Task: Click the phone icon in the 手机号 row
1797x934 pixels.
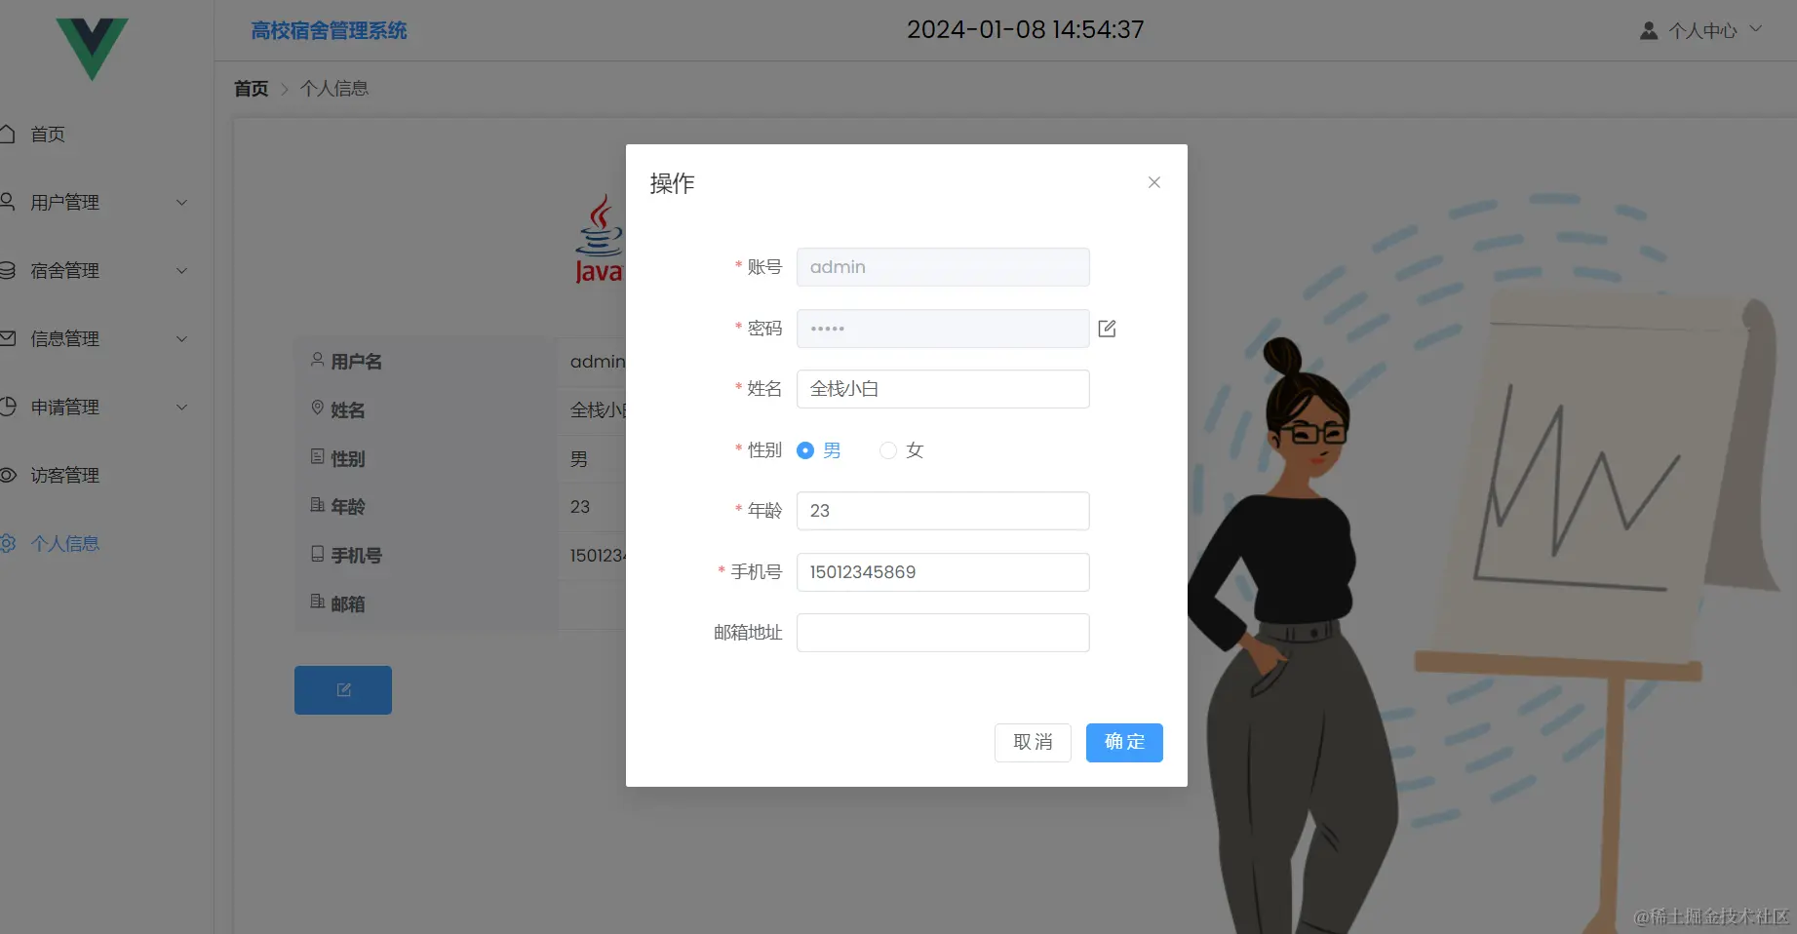Action: point(318,554)
